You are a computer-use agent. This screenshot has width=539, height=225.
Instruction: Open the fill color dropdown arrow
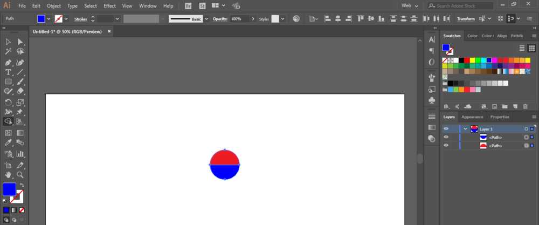(49, 19)
